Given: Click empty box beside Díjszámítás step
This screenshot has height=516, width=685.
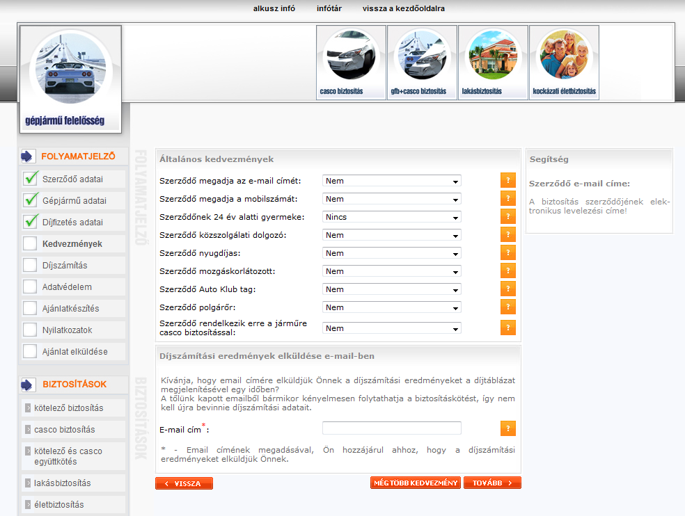Looking at the screenshot, I should tap(30, 265).
